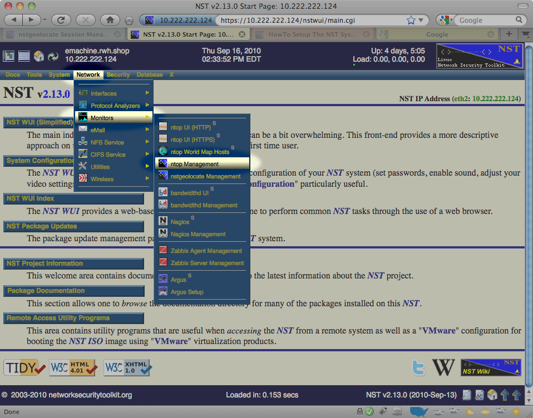
Task: Click the Google search box
Action: [485, 20]
